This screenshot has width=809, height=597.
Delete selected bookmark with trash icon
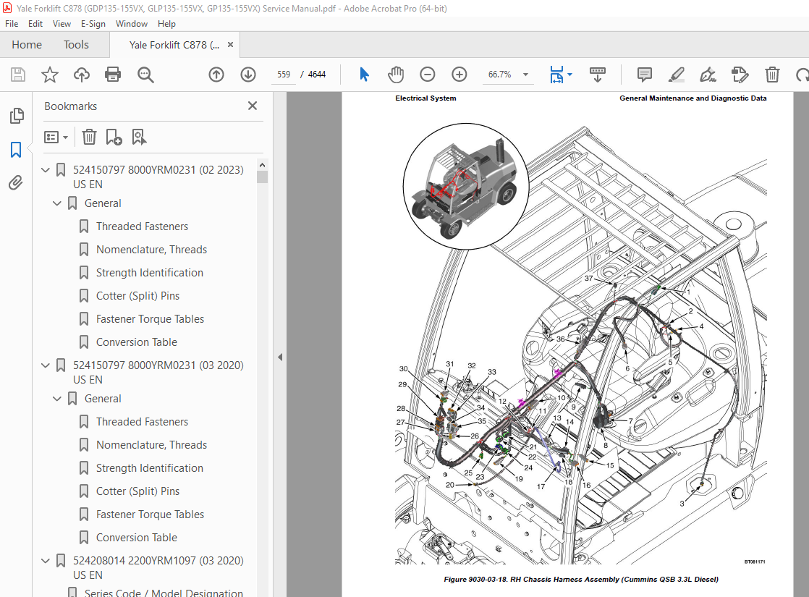coord(89,137)
